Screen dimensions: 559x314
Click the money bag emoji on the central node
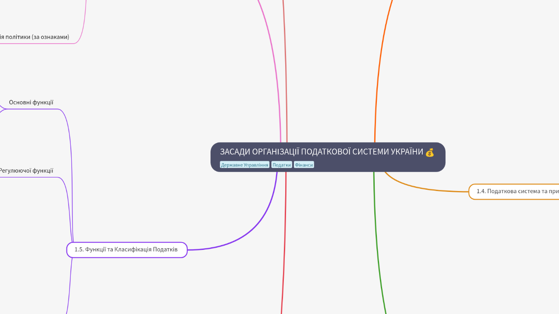430,152
